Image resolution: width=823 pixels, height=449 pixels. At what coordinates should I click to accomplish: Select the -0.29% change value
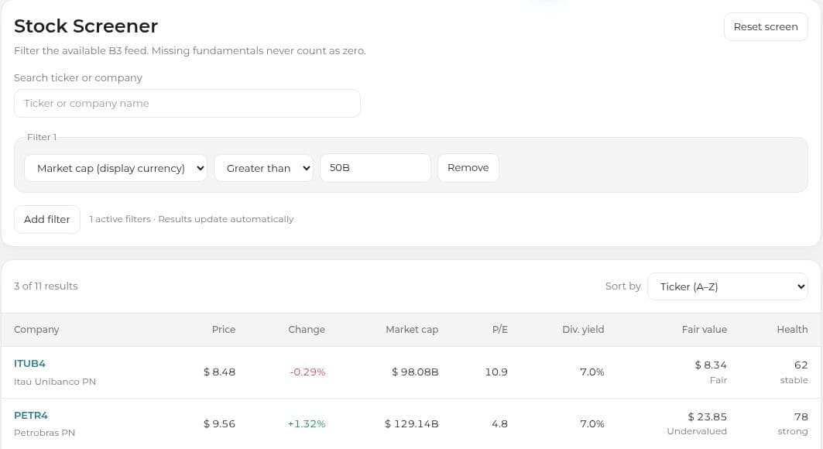307,372
